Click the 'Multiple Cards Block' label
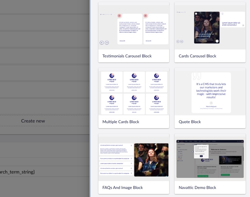250x197 pixels. [121, 122]
